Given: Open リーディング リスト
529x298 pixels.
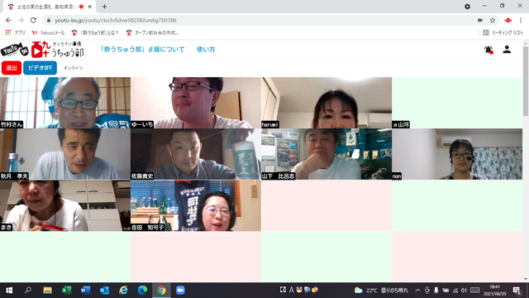Looking at the screenshot, I should 503,33.
